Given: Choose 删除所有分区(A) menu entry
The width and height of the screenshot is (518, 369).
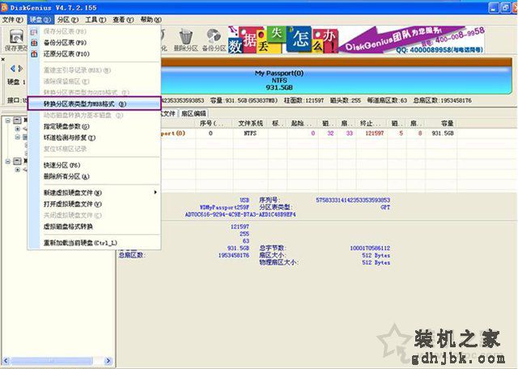Looking at the screenshot, I should [x=94, y=177].
